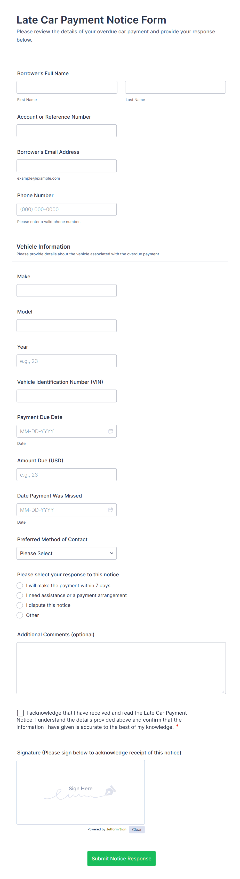Focus the First Name field

coord(67,87)
